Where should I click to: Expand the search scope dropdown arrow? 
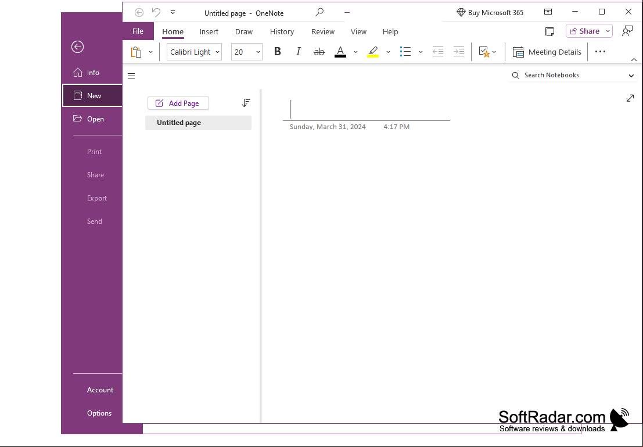click(x=631, y=76)
